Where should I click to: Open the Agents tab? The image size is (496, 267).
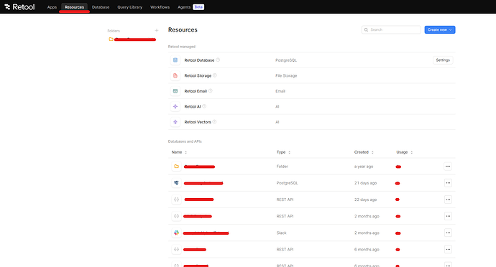pos(184,7)
